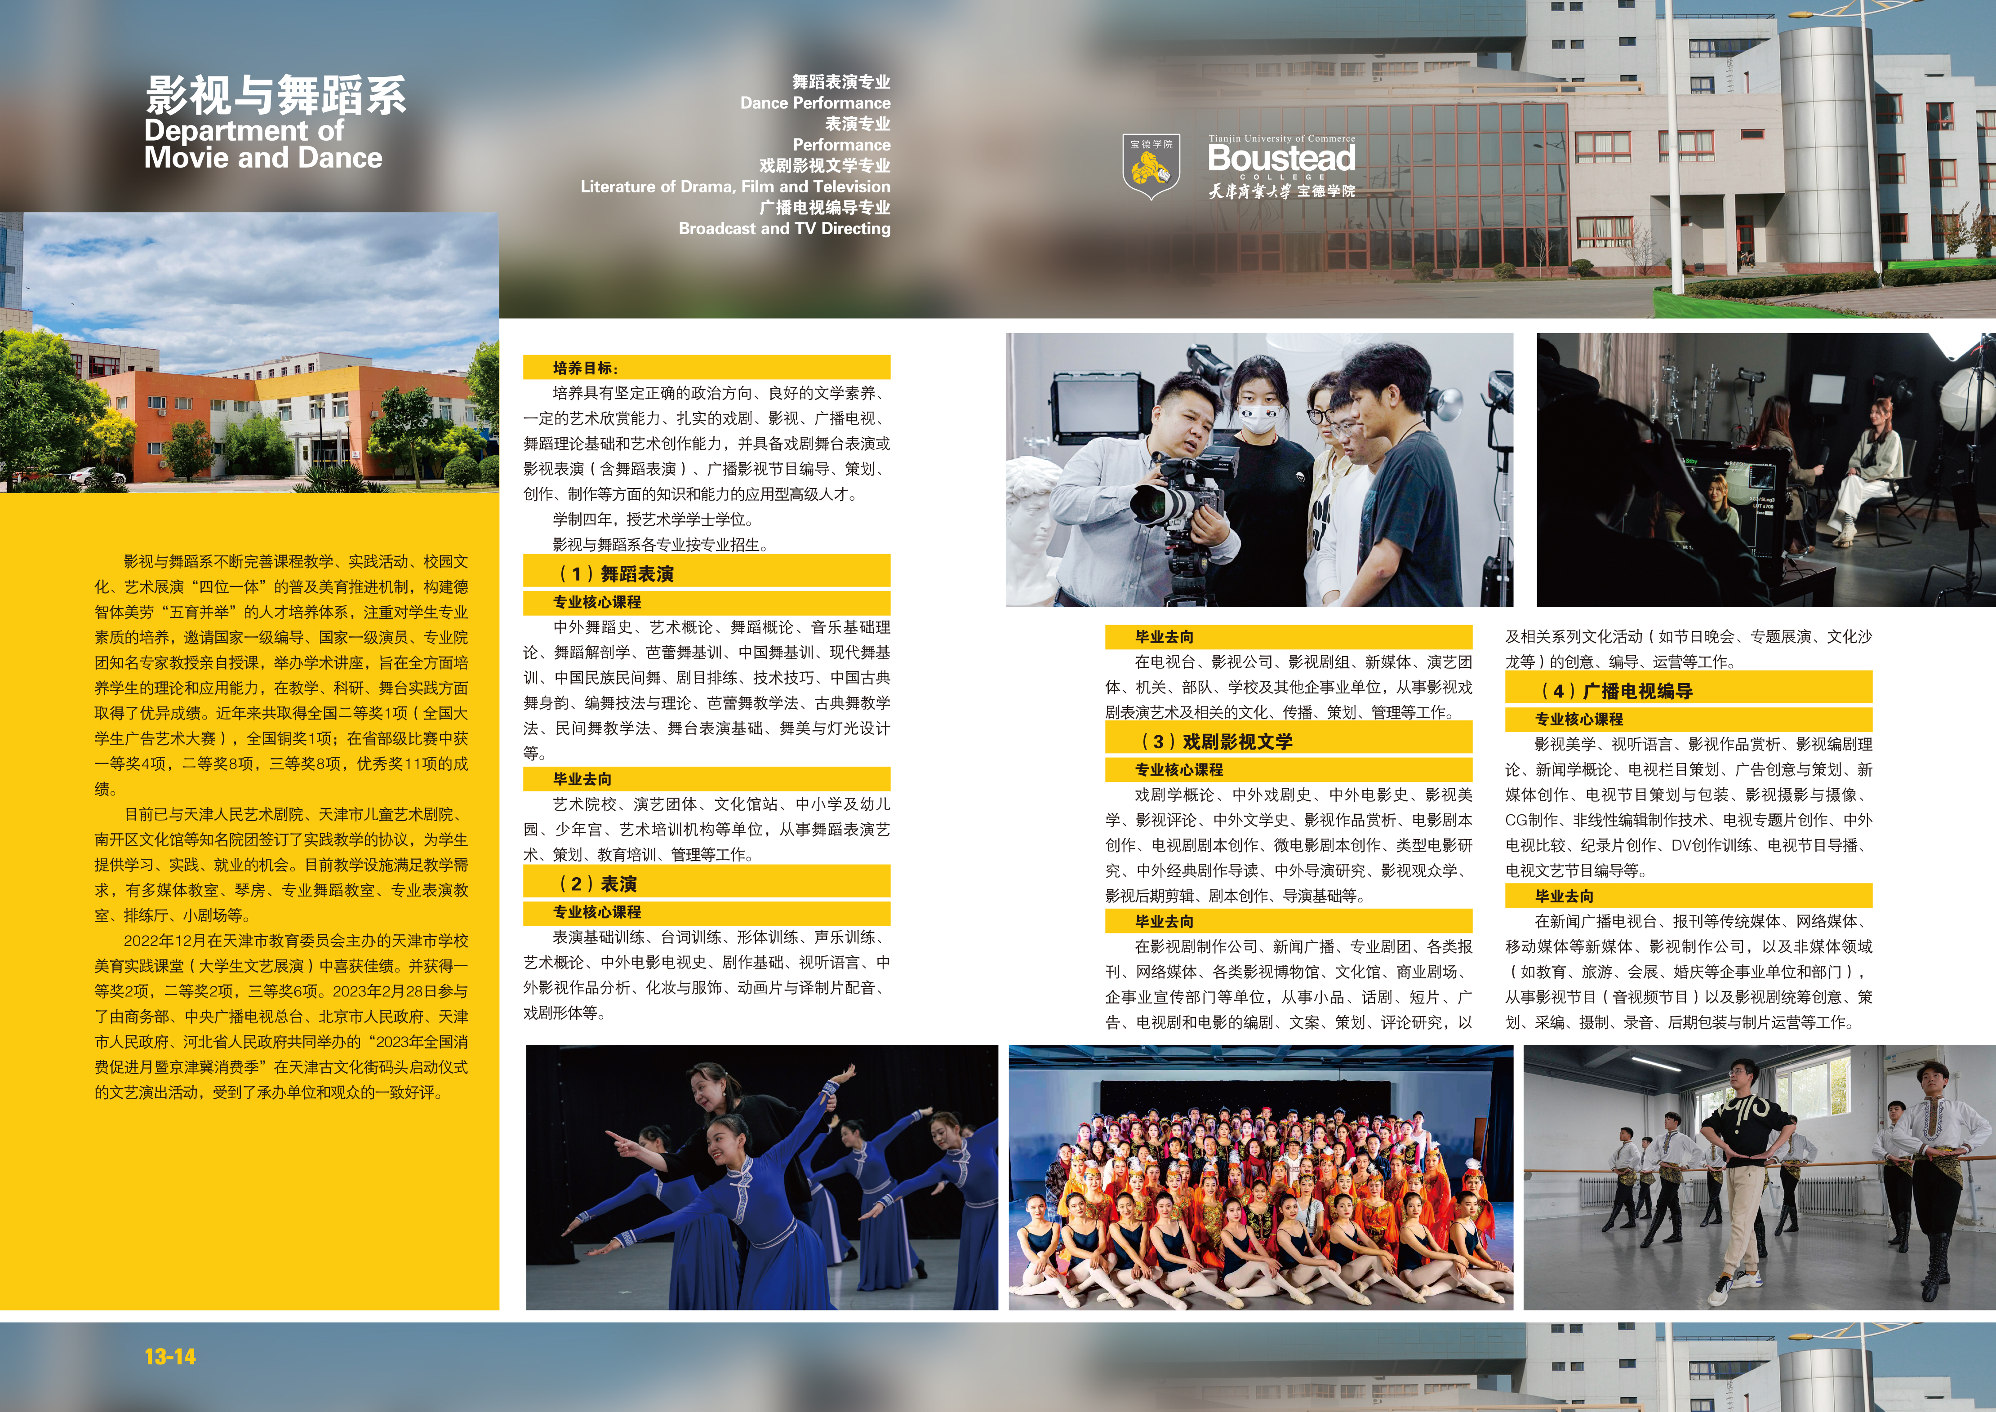The width and height of the screenshot is (1996, 1412).
Task: Click text starting 在电视台、影视公司、影视剧组
Action: click(x=1289, y=687)
